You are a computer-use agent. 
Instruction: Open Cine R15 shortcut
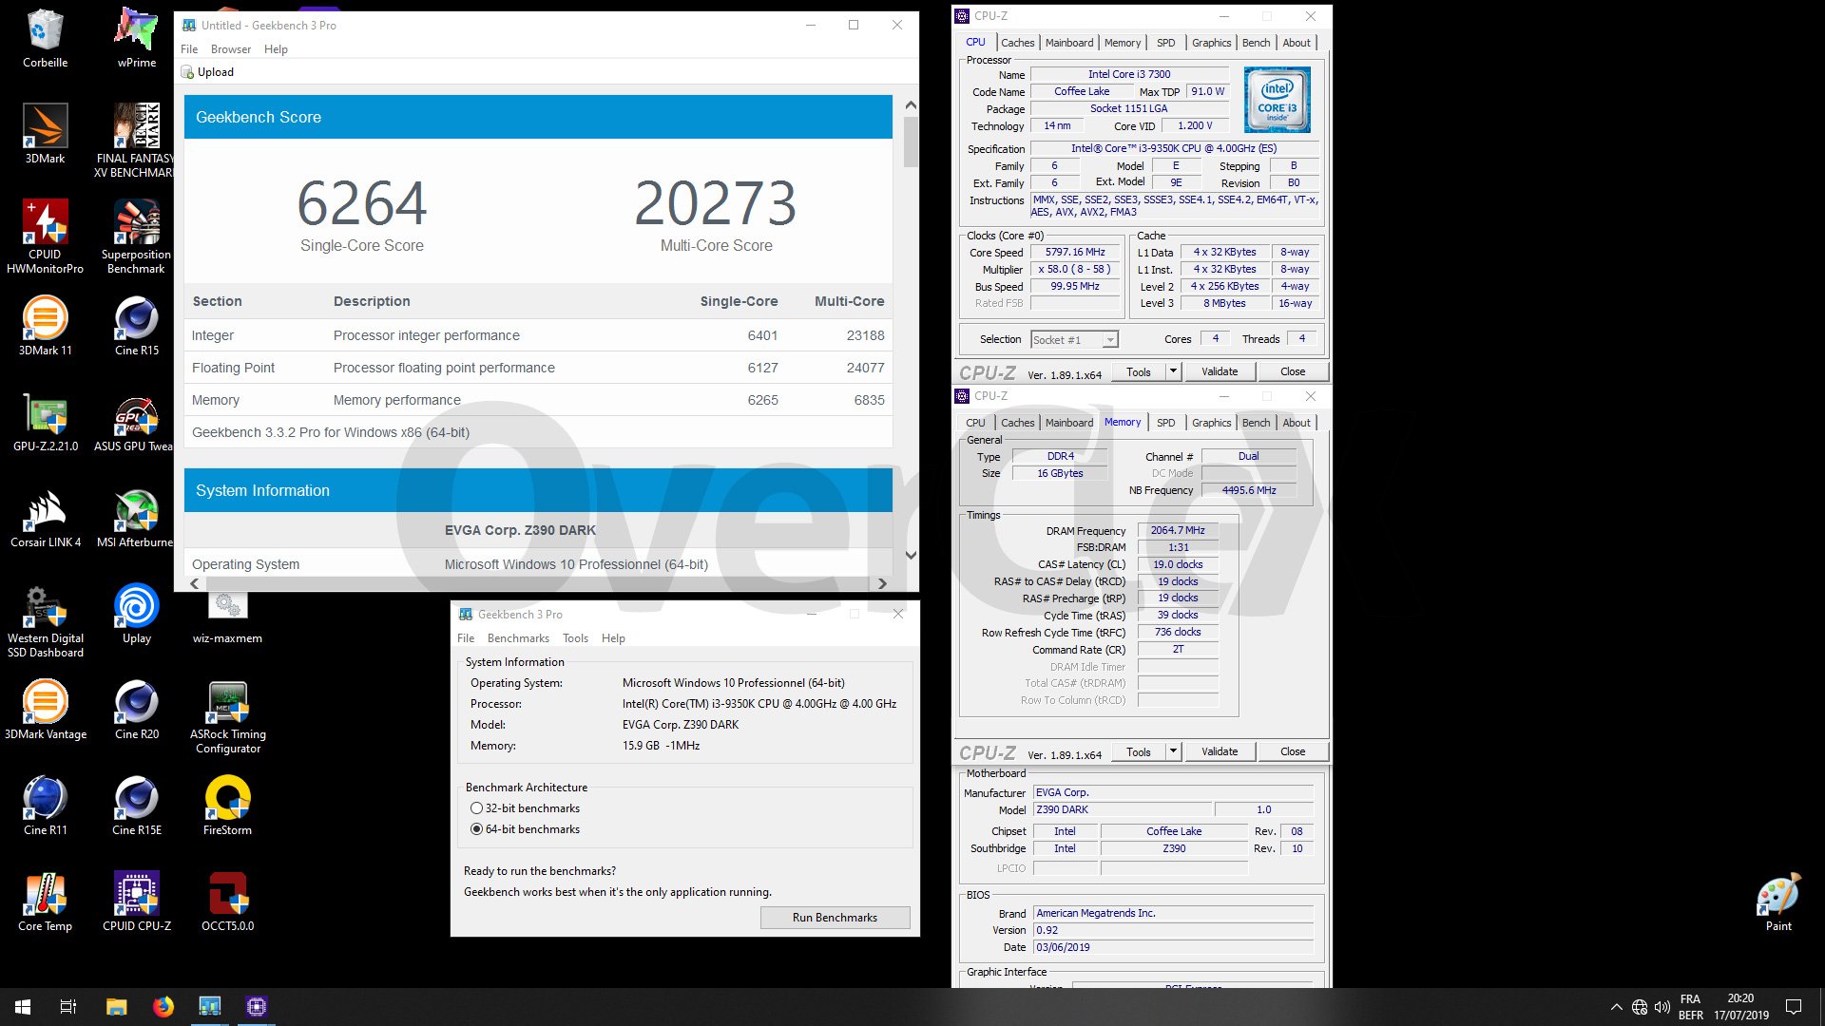tap(137, 326)
